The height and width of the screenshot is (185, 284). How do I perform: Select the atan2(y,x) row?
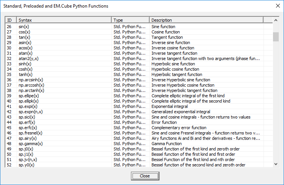click(x=28, y=59)
